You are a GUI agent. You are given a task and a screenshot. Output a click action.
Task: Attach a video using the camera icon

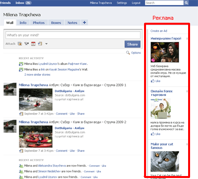point(27,44)
